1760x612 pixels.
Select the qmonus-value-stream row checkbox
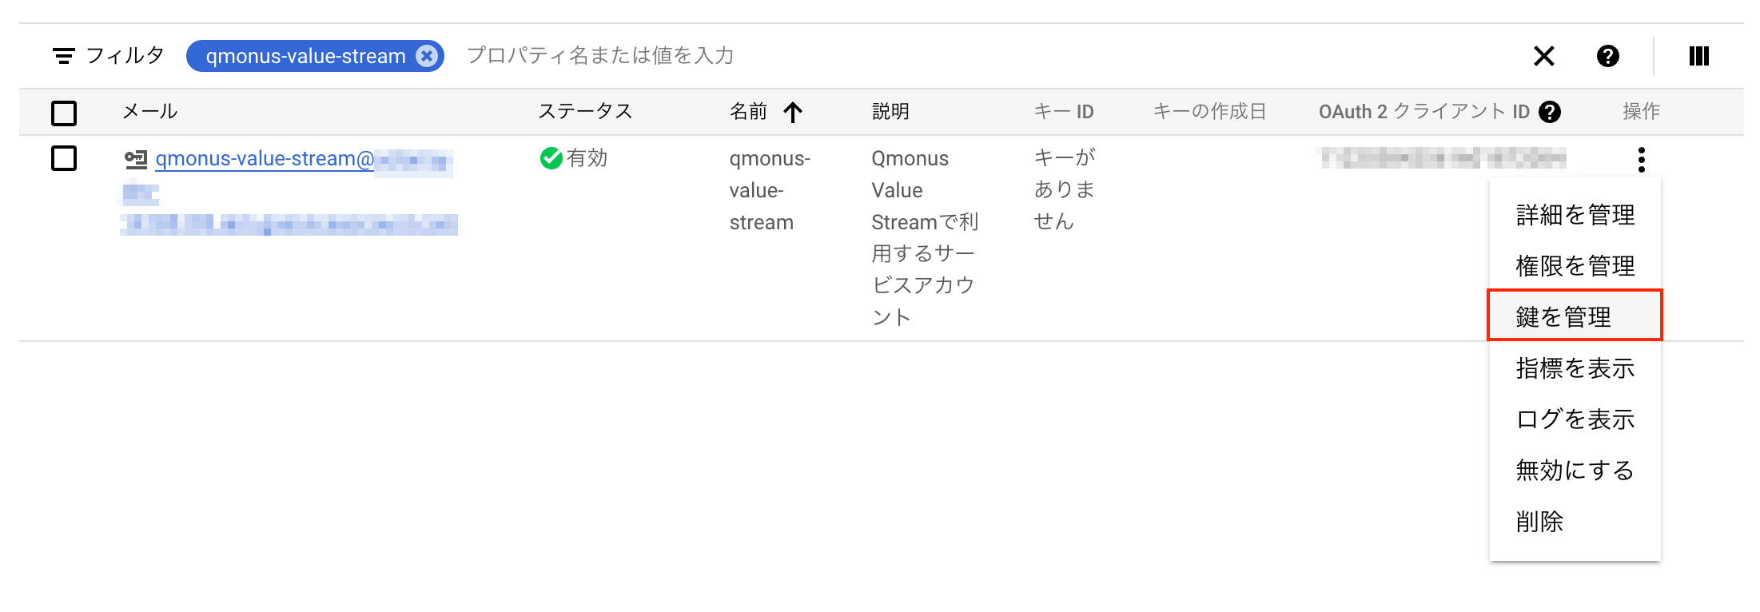[x=64, y=158]
